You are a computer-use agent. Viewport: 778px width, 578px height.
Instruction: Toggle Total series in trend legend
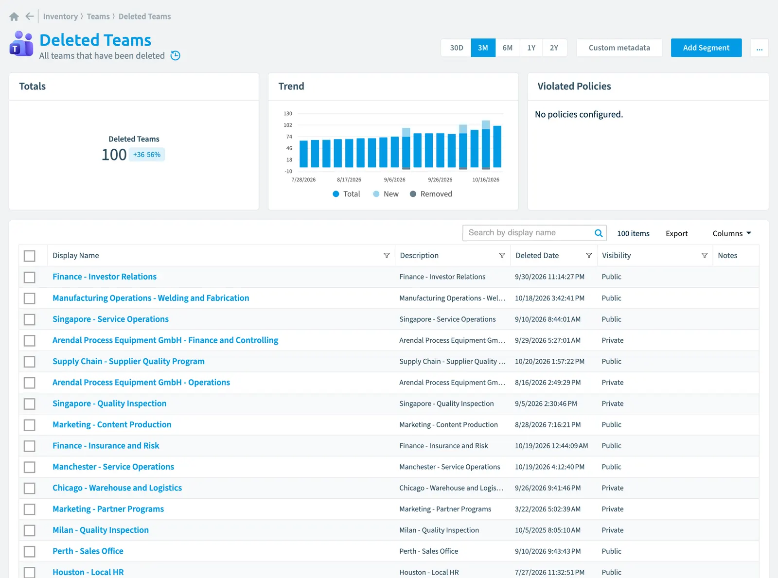pyautogui.click(x=346, y=194)
